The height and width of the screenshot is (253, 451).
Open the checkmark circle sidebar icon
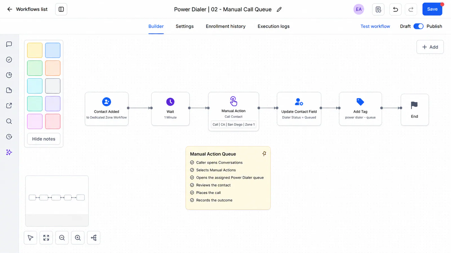[x=9, y=60]
